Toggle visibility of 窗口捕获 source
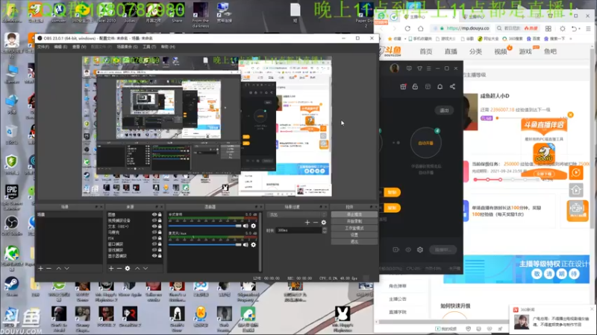597x335 pixels. [154, 244]
